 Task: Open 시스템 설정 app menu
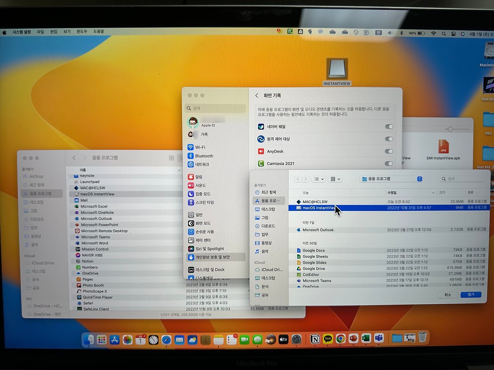tap(21, 32)
